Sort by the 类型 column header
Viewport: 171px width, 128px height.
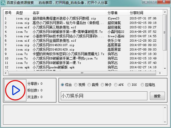pos(22,13)
